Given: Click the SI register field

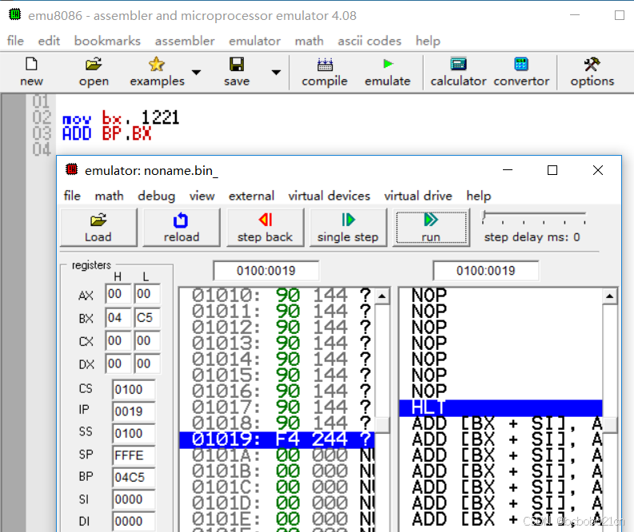Looking at the screenshot, I should (x=134, y=499).
